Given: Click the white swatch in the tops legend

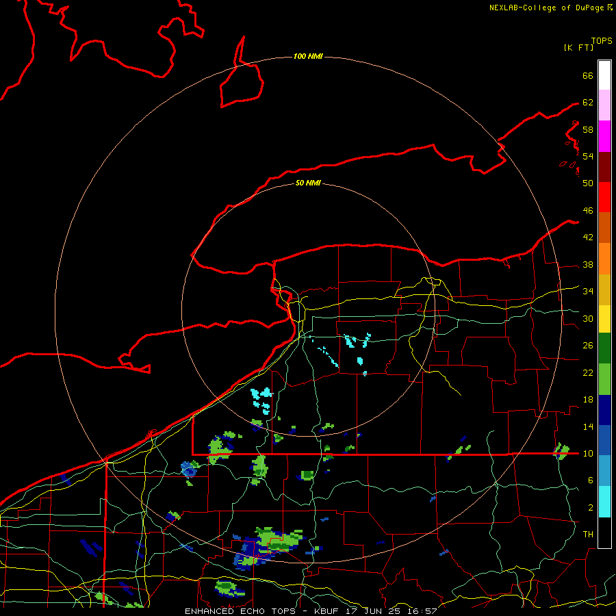Looking at the screenshot, I should (x=604, y=75).
